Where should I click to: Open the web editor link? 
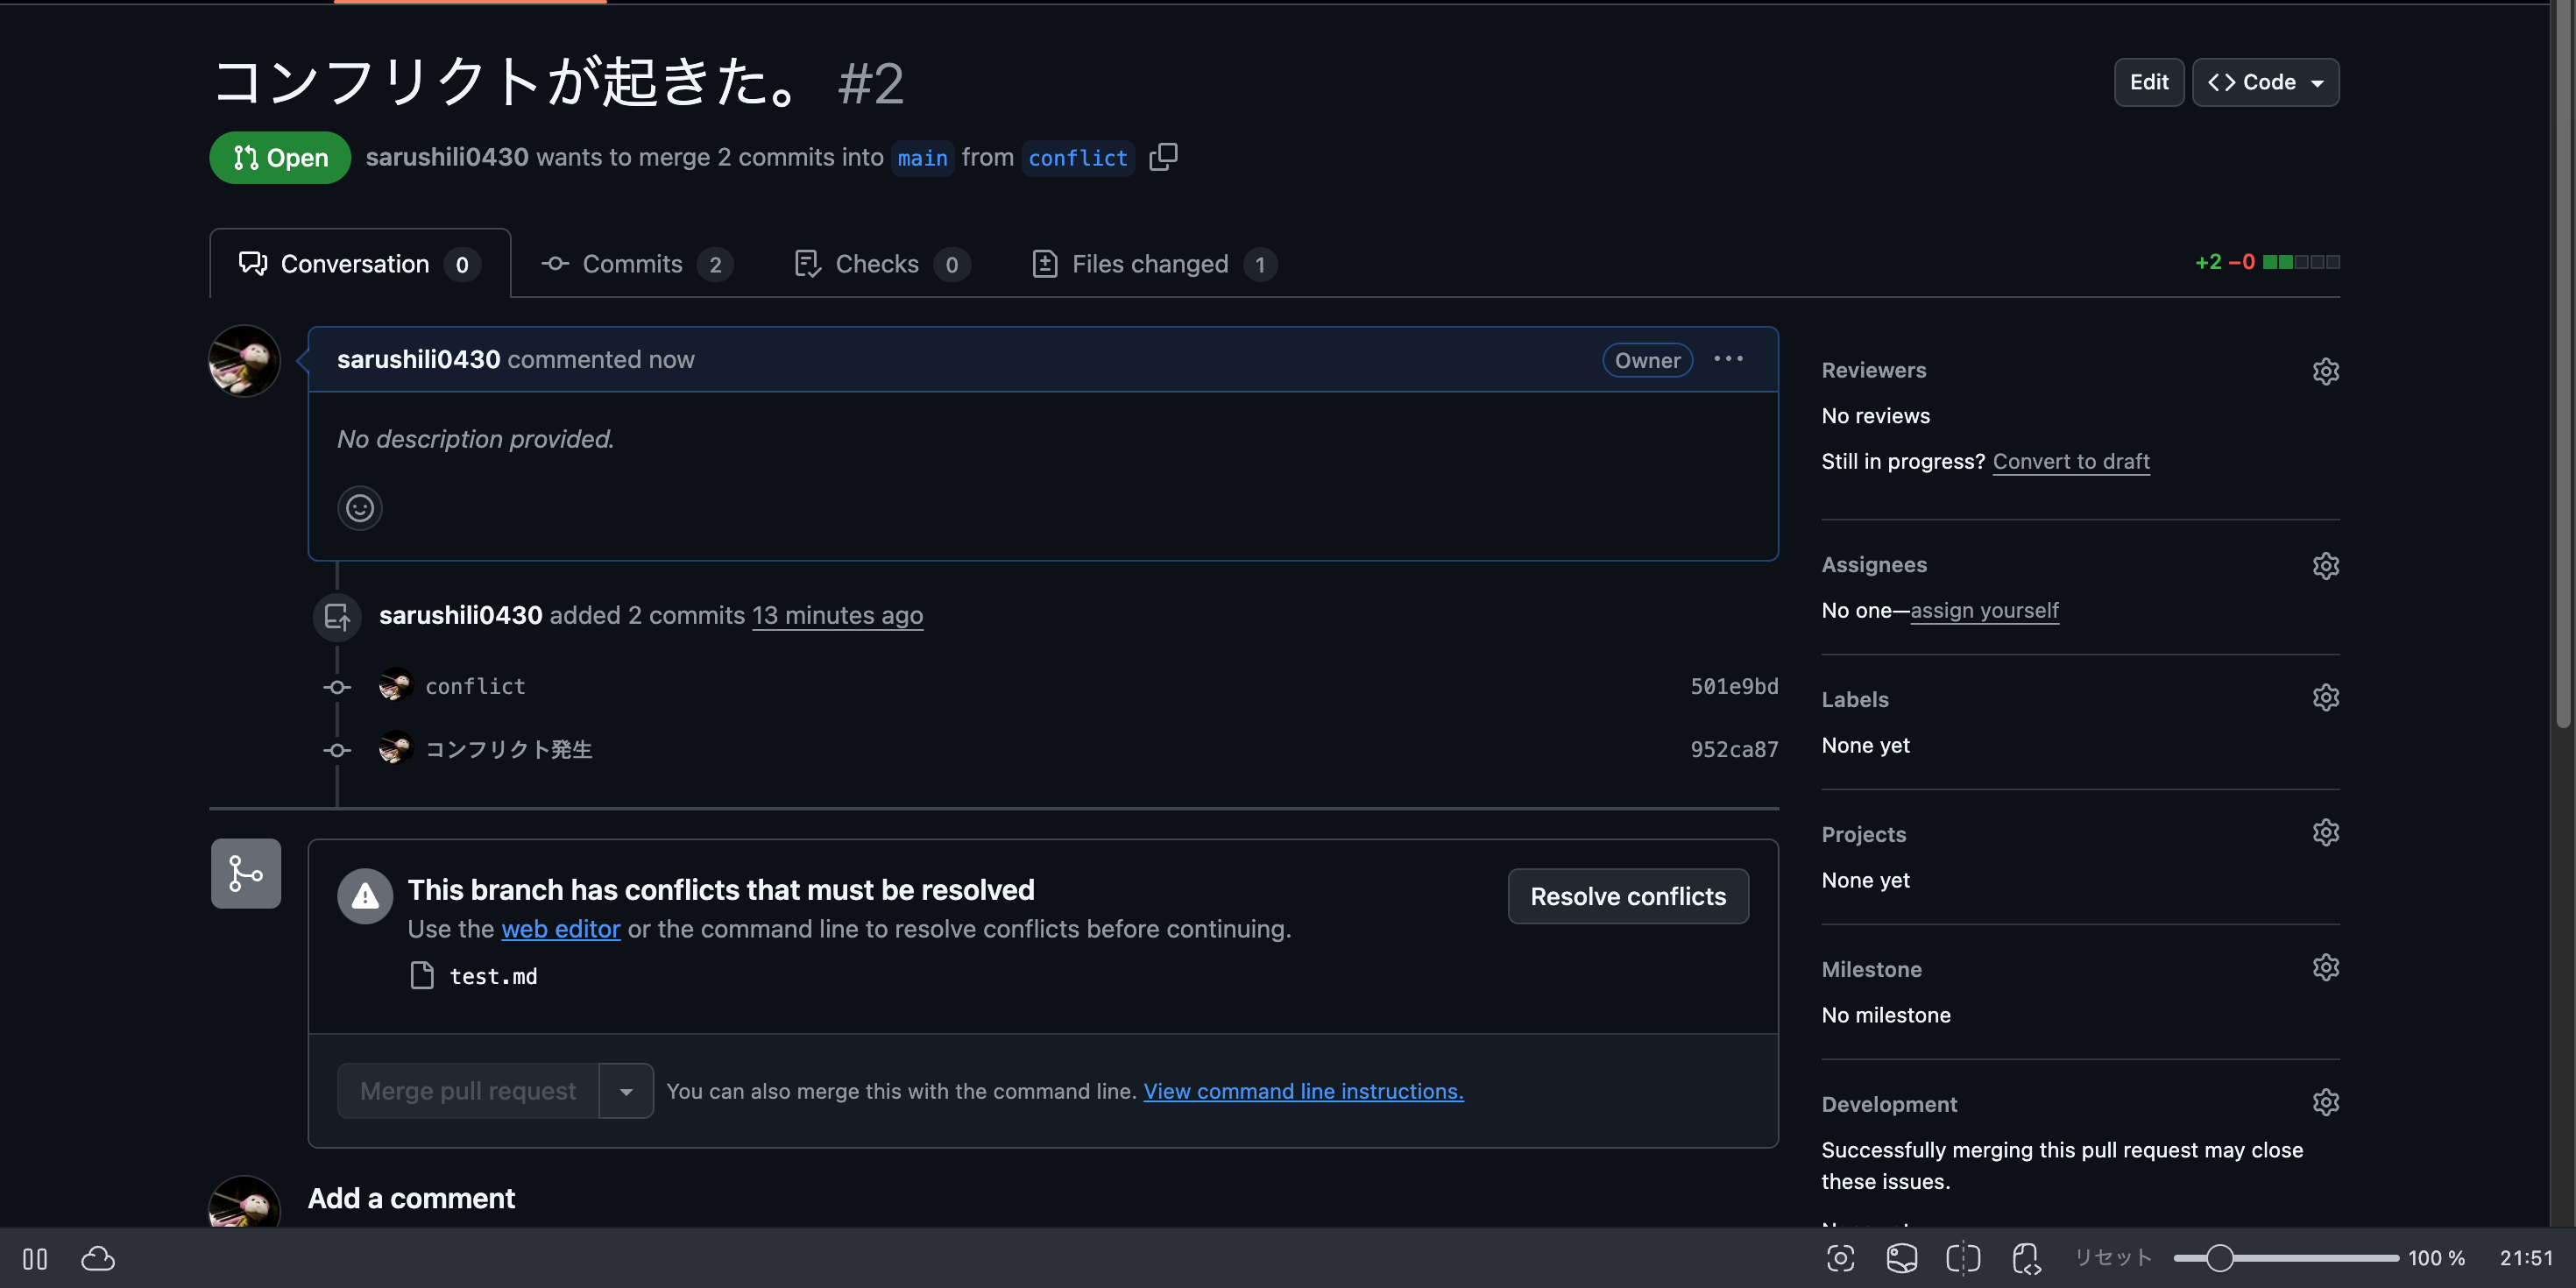(561, 929)
